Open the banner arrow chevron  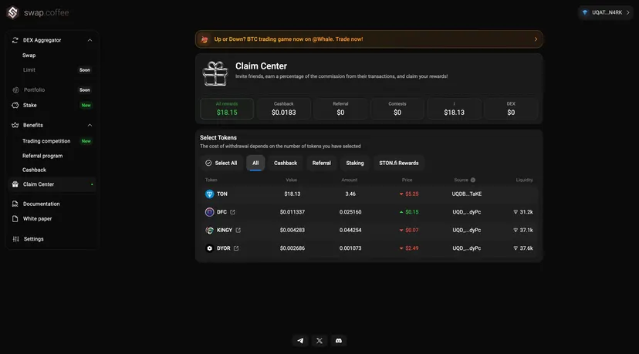[536, 39]
